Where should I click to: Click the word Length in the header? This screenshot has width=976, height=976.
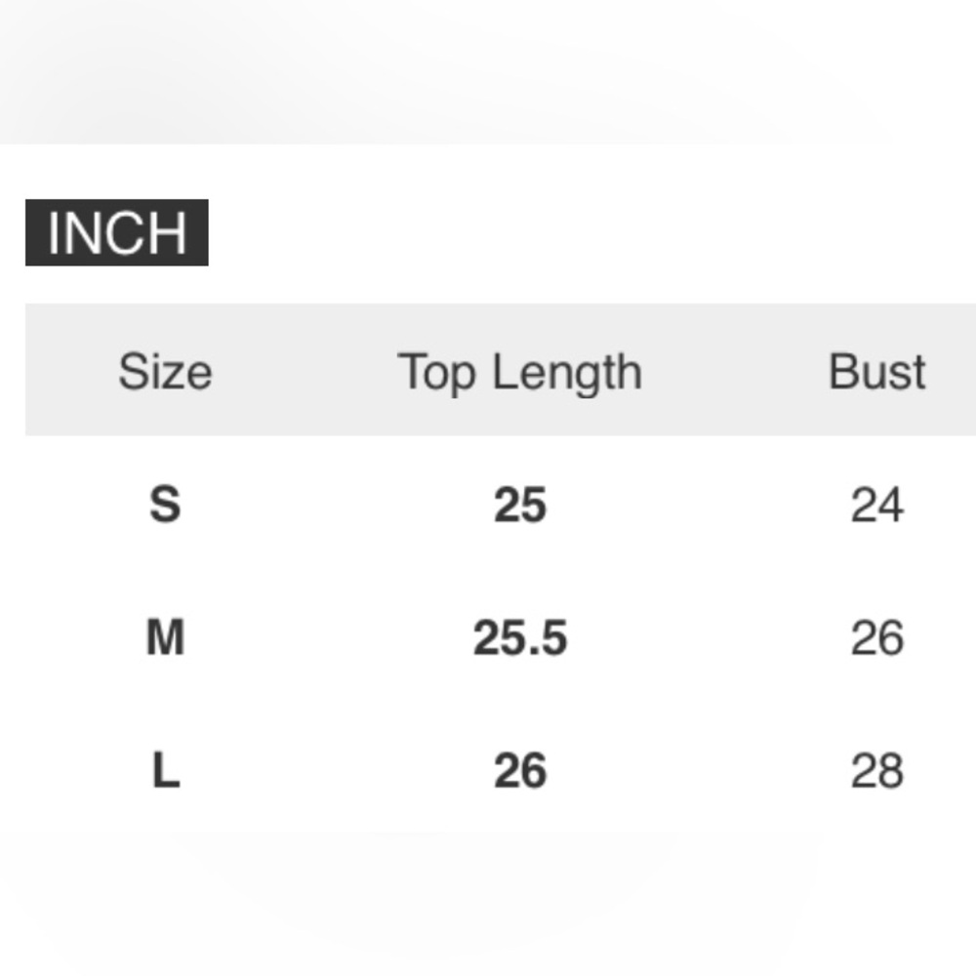pyautogui.click(x=567, y=373)
